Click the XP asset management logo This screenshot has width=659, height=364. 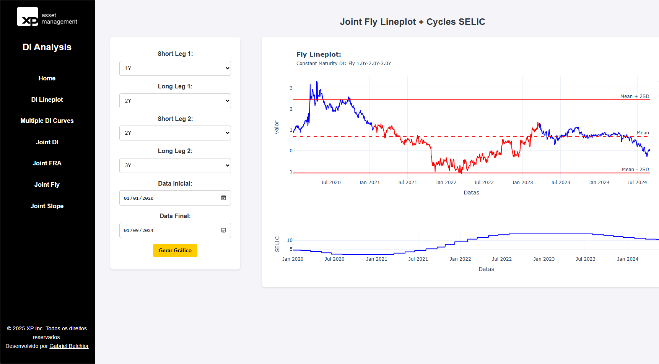pos(47,17)
